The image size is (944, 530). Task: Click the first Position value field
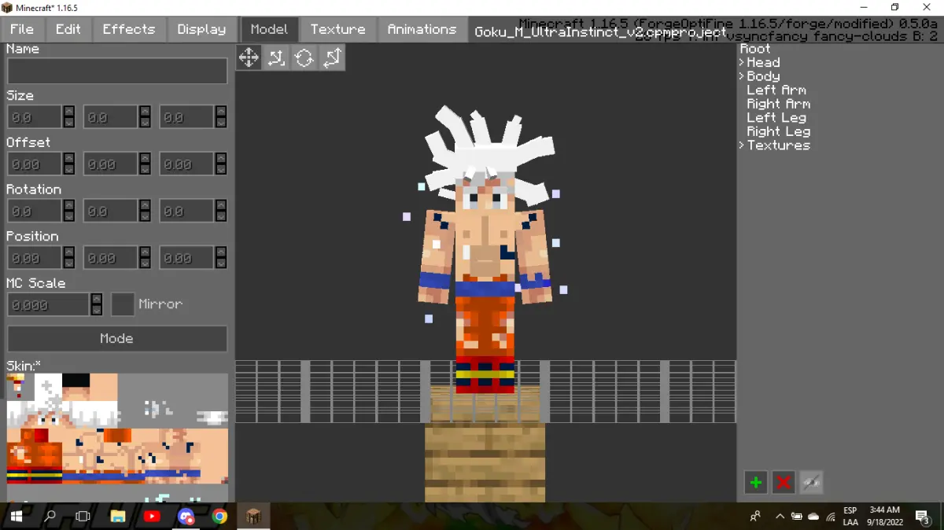tap(35, 258)
